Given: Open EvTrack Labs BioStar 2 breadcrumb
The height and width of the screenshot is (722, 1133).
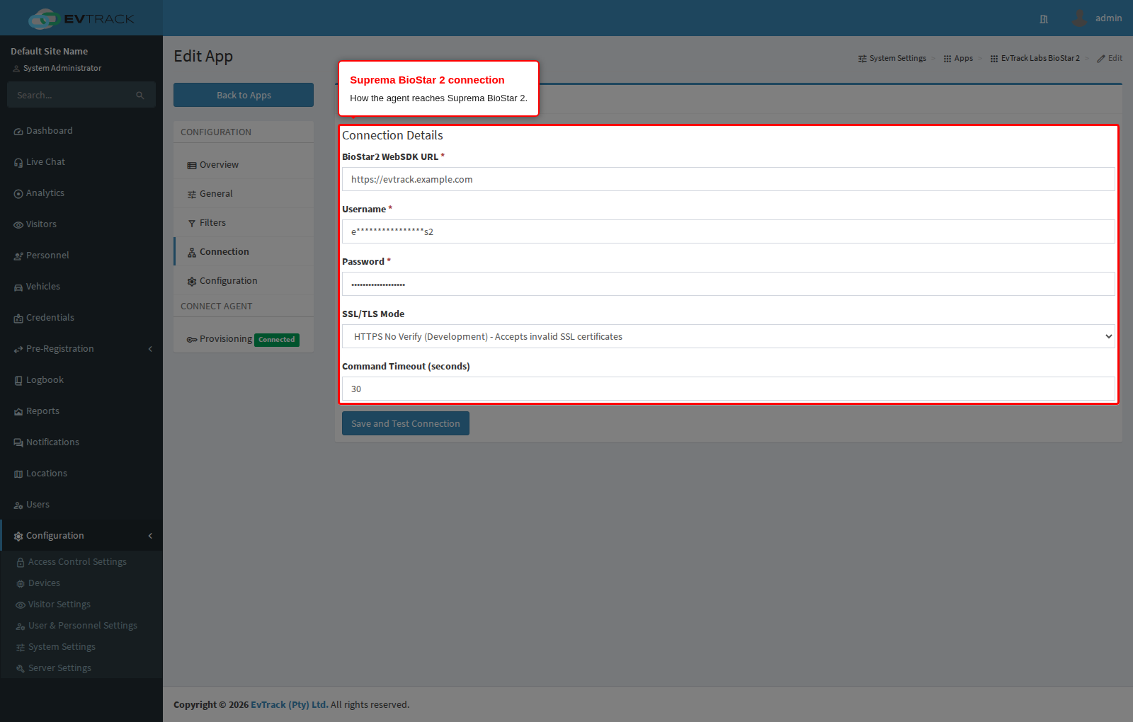Looking at the screenshot, I should pos(1035,58).
